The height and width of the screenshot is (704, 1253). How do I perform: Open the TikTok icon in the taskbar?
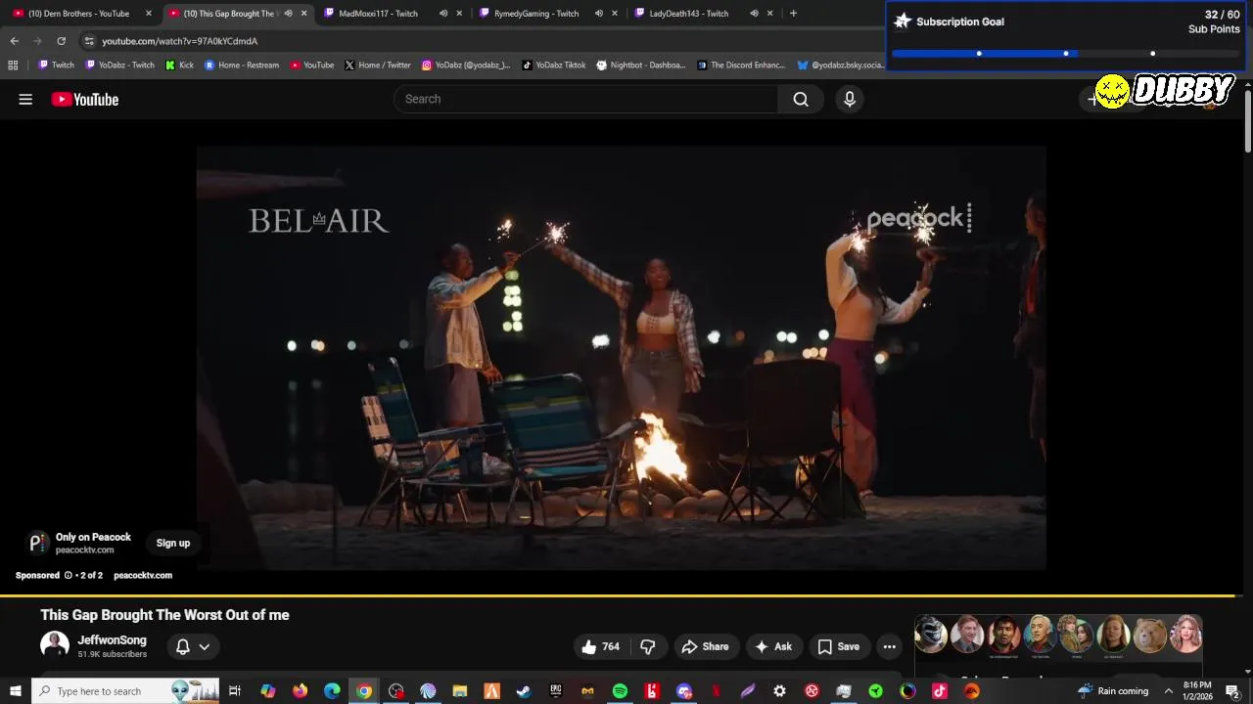(940, 691)
